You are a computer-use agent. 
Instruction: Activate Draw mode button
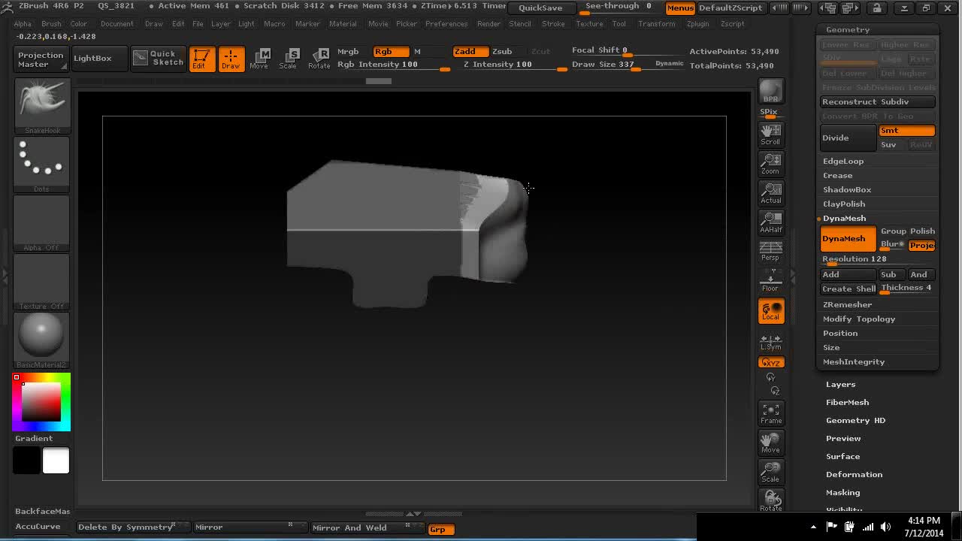click(x=231, y=59)
